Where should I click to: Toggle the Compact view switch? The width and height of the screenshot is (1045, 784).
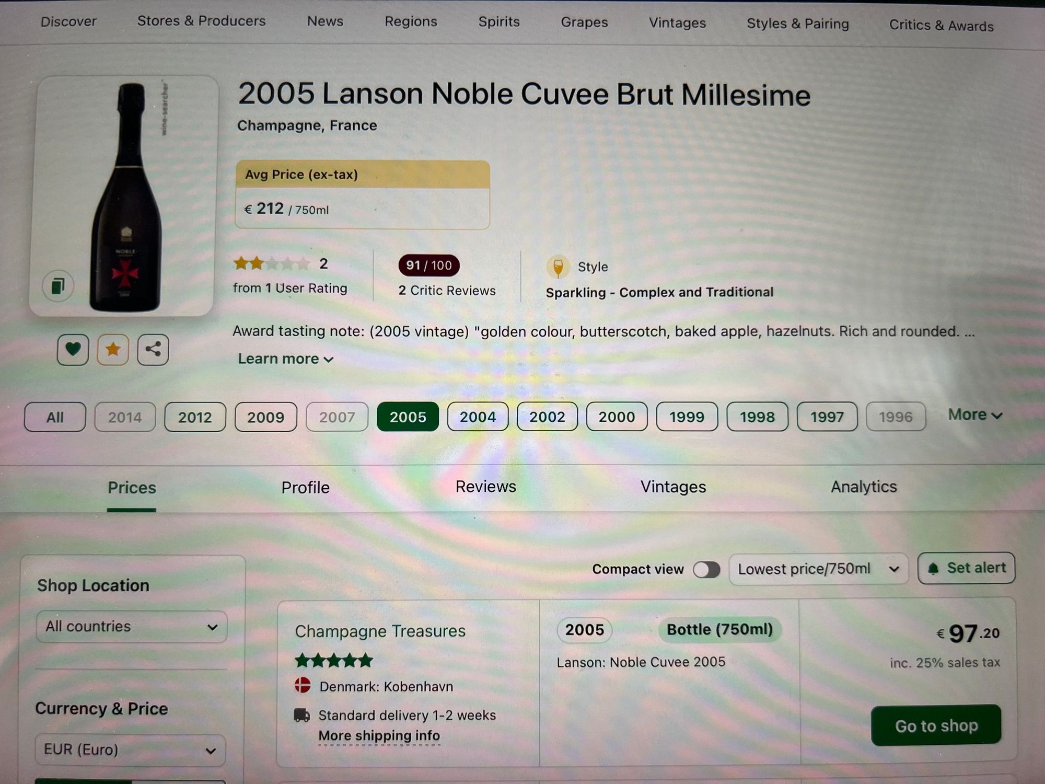point(706,569)
